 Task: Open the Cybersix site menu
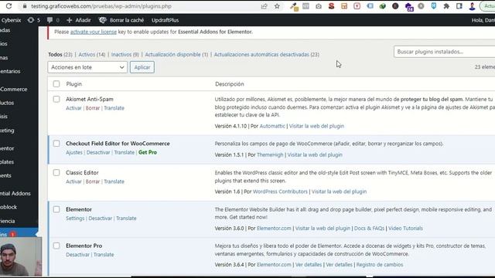(x=11, y=20)
